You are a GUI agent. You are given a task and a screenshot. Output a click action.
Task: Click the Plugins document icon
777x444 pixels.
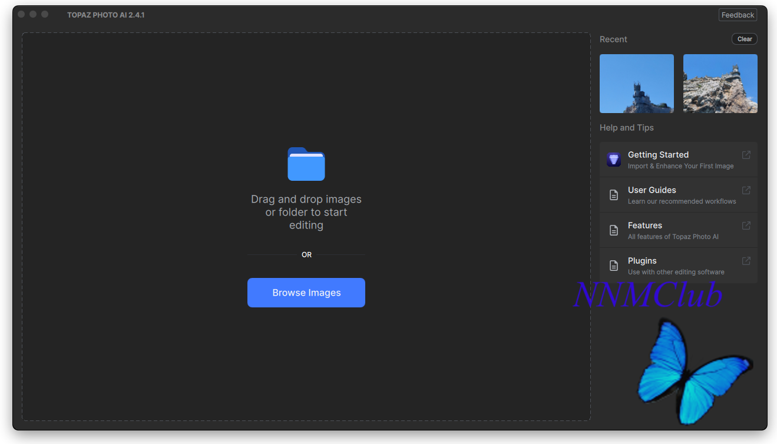[614, 266]
